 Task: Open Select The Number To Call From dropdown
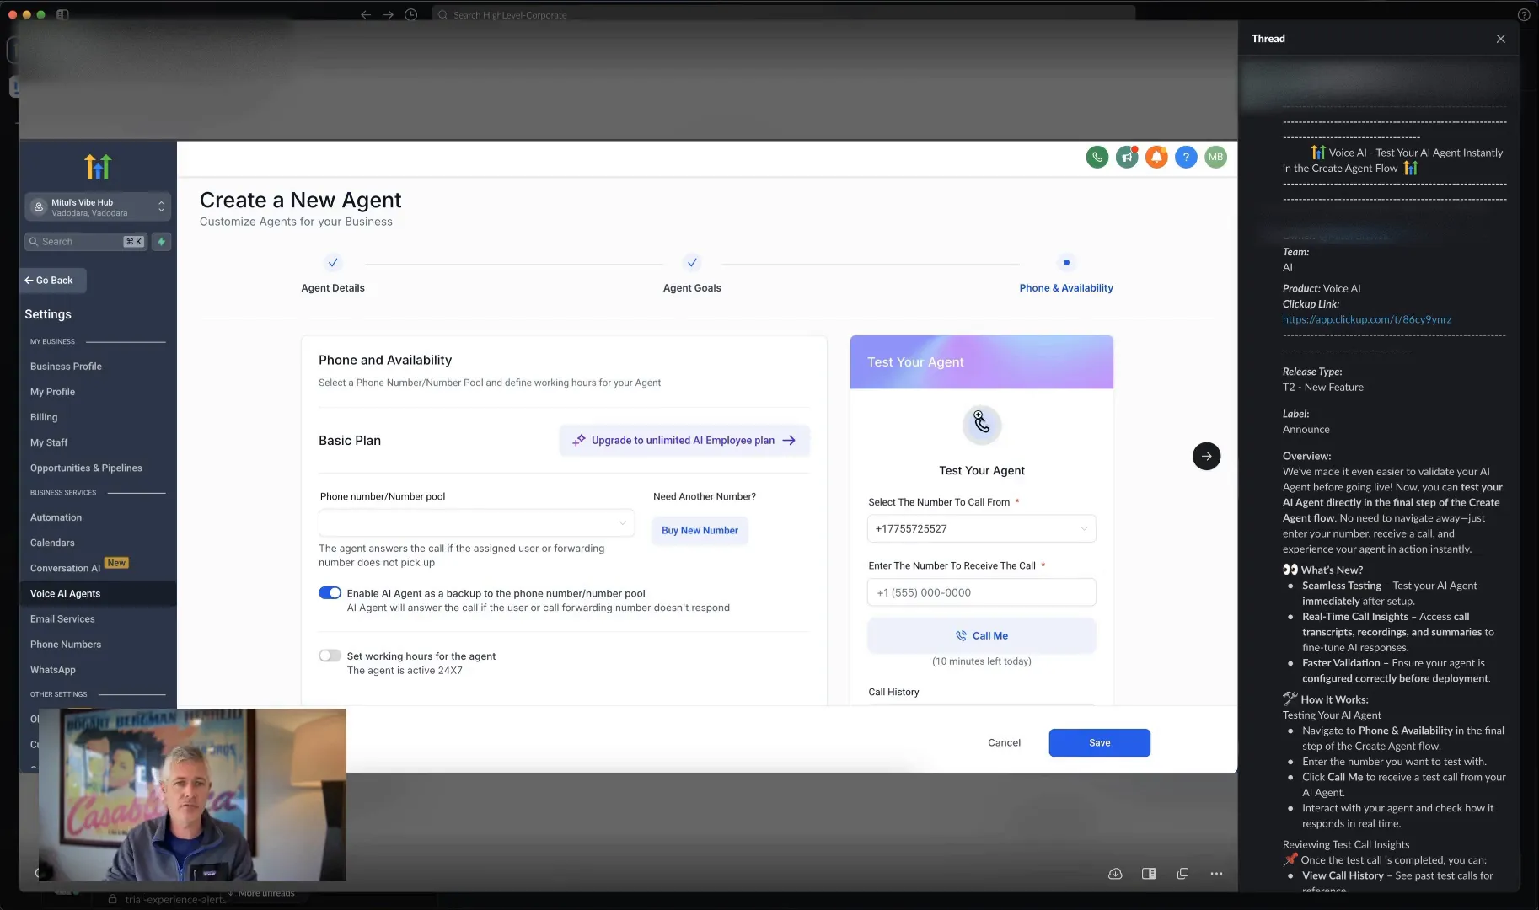click(x=981, y=528)
